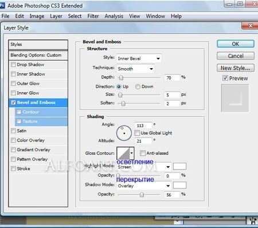The width and height of the screenshot is (258, 228).
Task: Enable the Color Overlay checkbox
Action: tap(13, 140)
